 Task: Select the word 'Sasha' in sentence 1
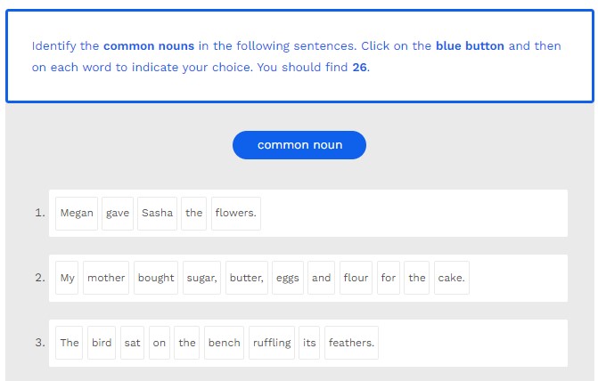[157, 214]
